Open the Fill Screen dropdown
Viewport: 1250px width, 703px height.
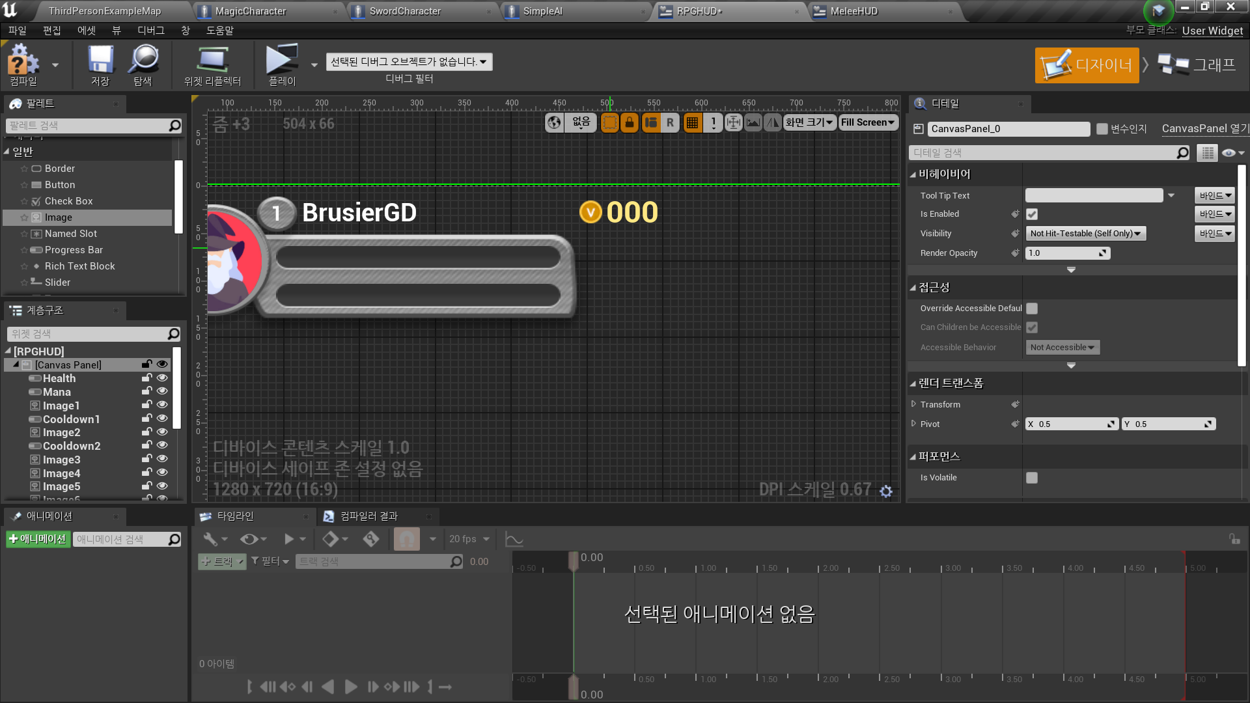point(868,122)
